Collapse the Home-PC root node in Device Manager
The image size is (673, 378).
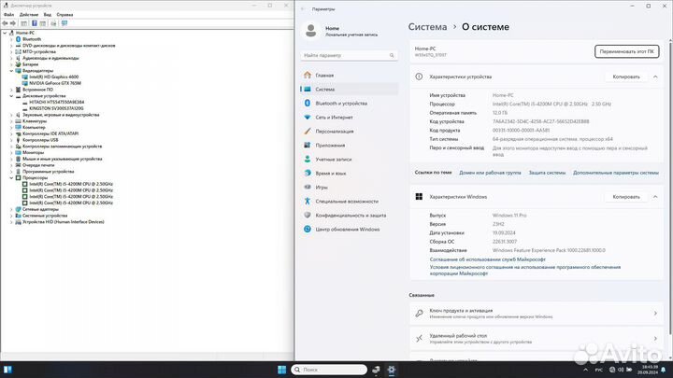(5, 33)
